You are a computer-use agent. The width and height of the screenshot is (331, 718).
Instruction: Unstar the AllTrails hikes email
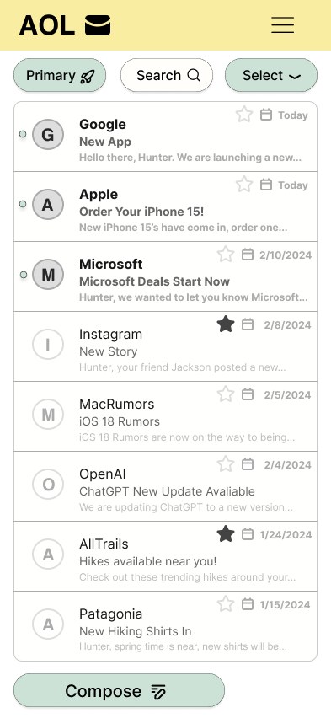point(225,534)
